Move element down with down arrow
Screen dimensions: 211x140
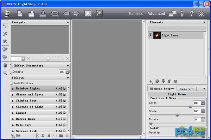163,81
